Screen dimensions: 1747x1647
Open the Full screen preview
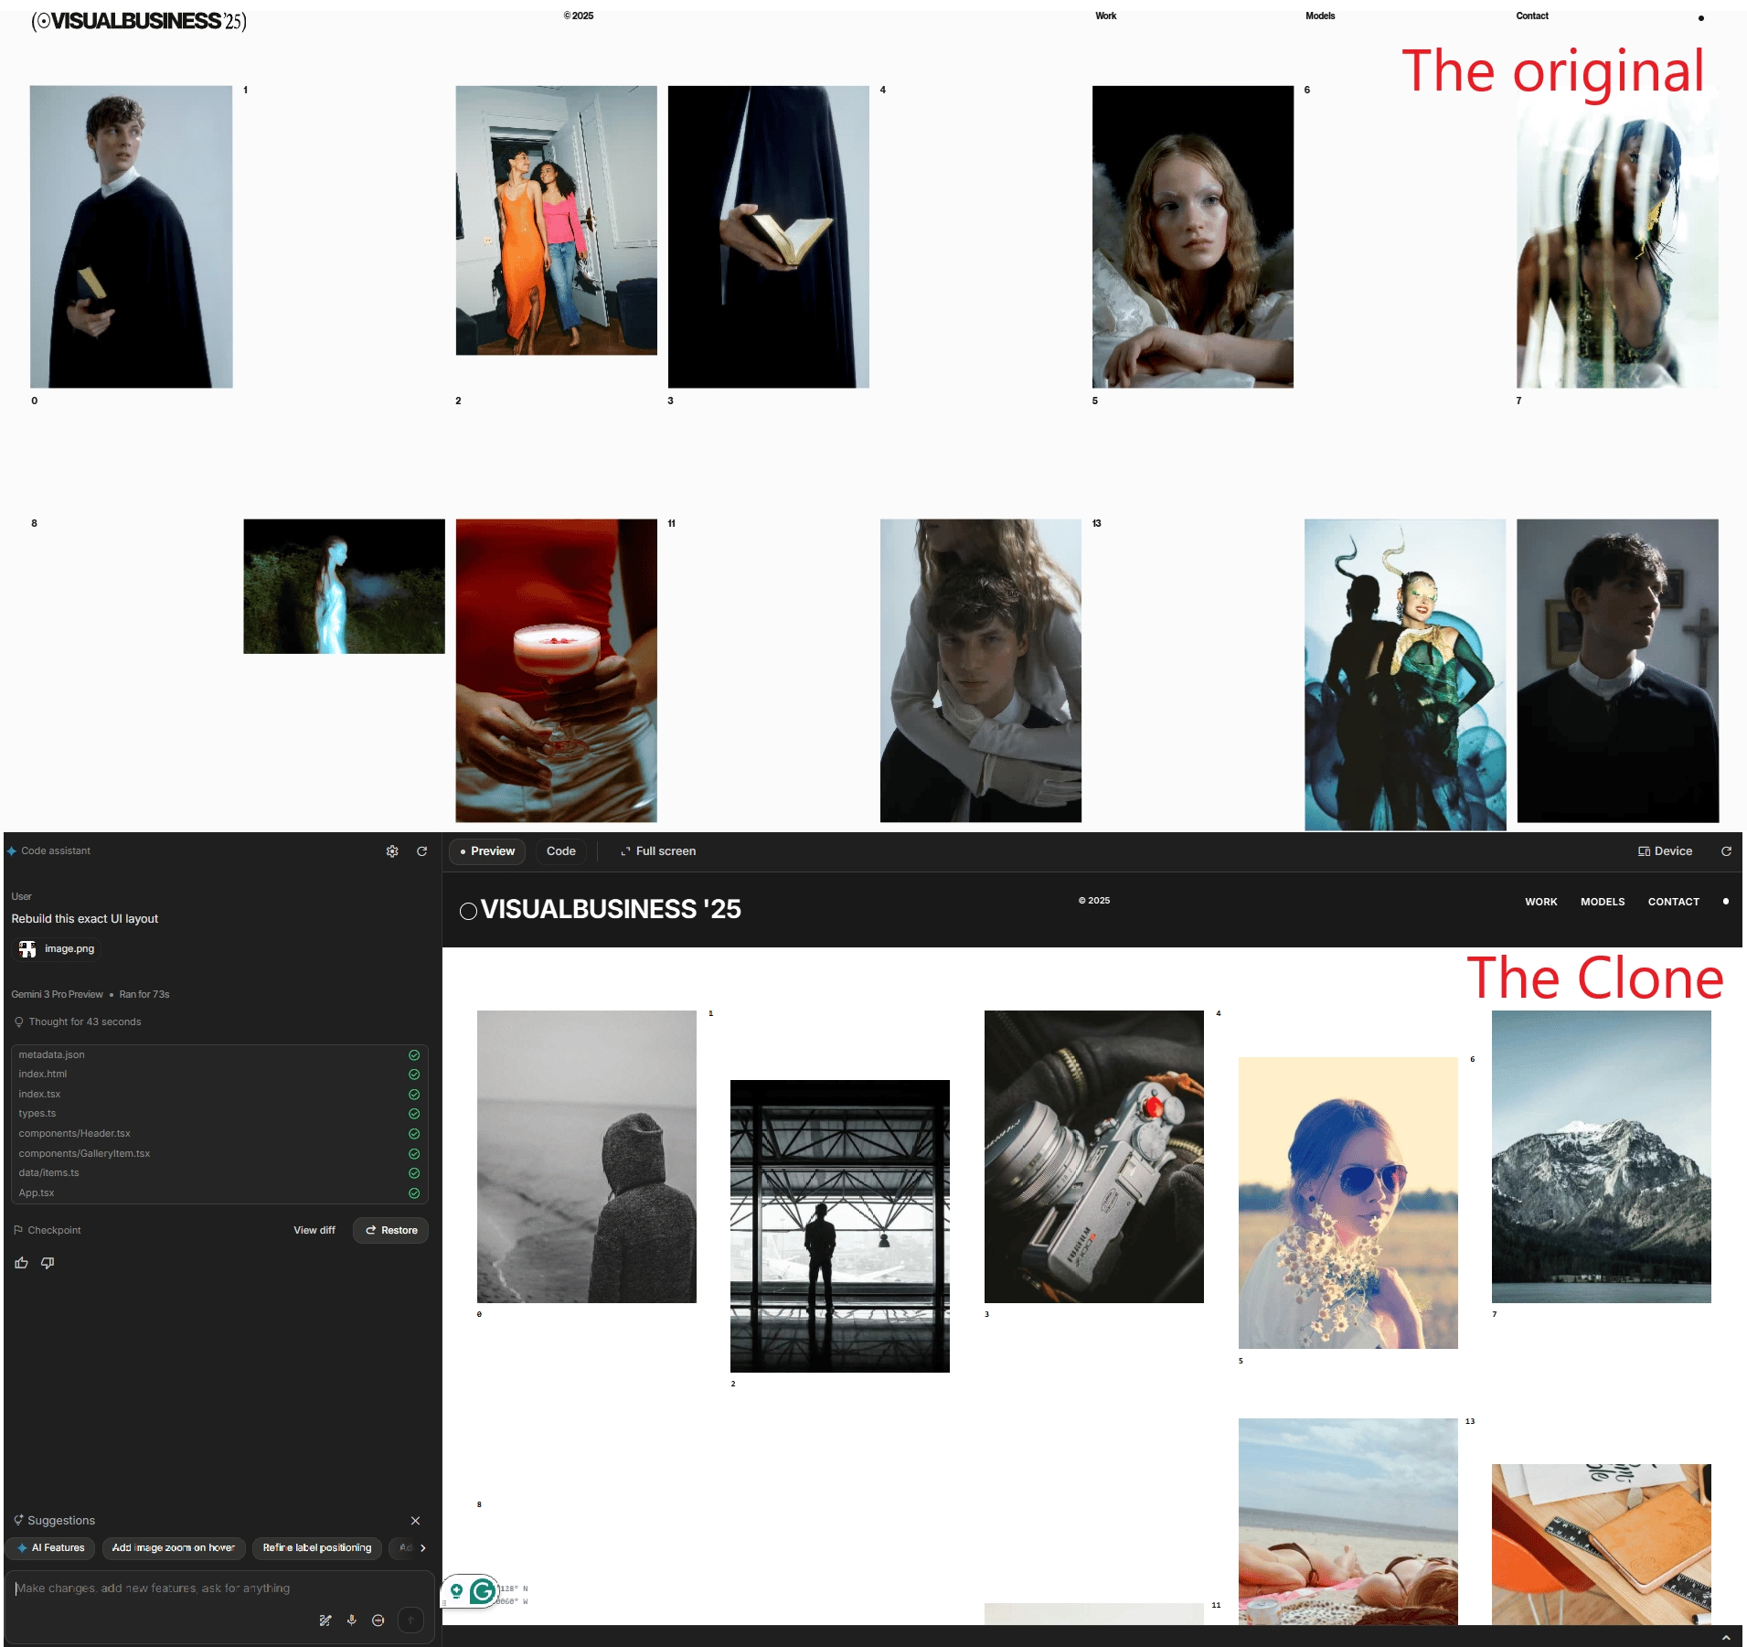coord(657,850)
